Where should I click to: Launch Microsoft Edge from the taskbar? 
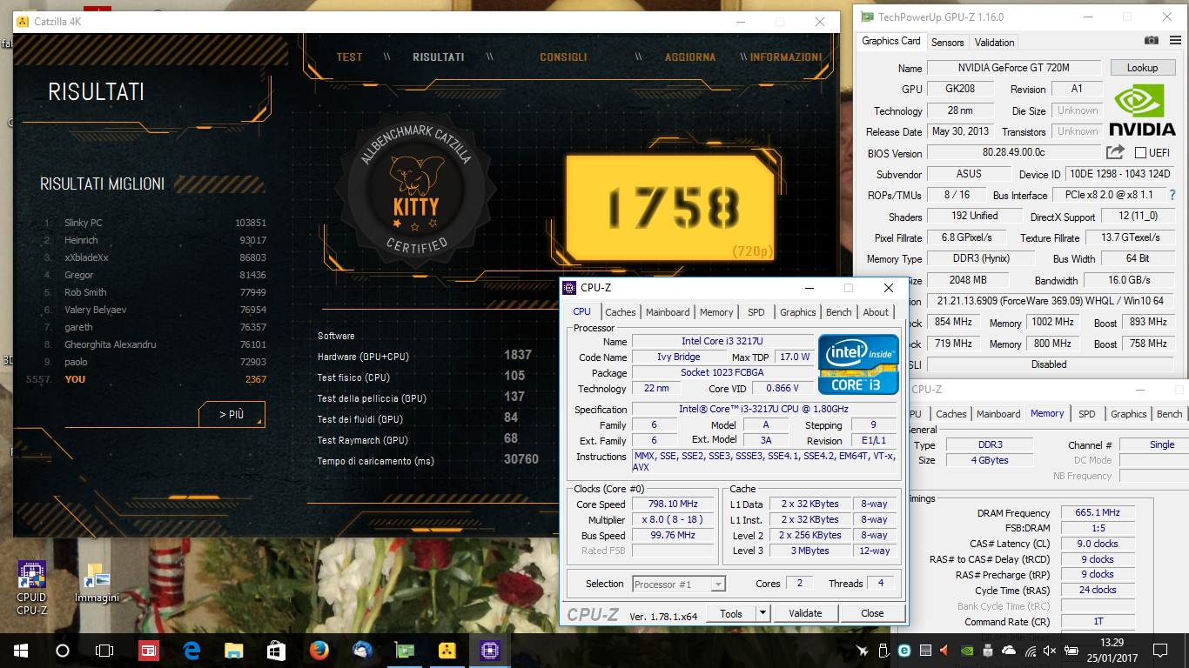pos(191,650)
